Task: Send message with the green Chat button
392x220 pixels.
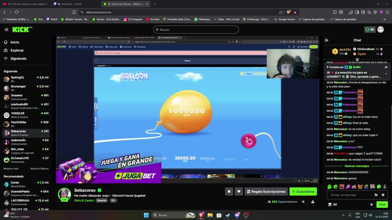Action: click(382, 205)
